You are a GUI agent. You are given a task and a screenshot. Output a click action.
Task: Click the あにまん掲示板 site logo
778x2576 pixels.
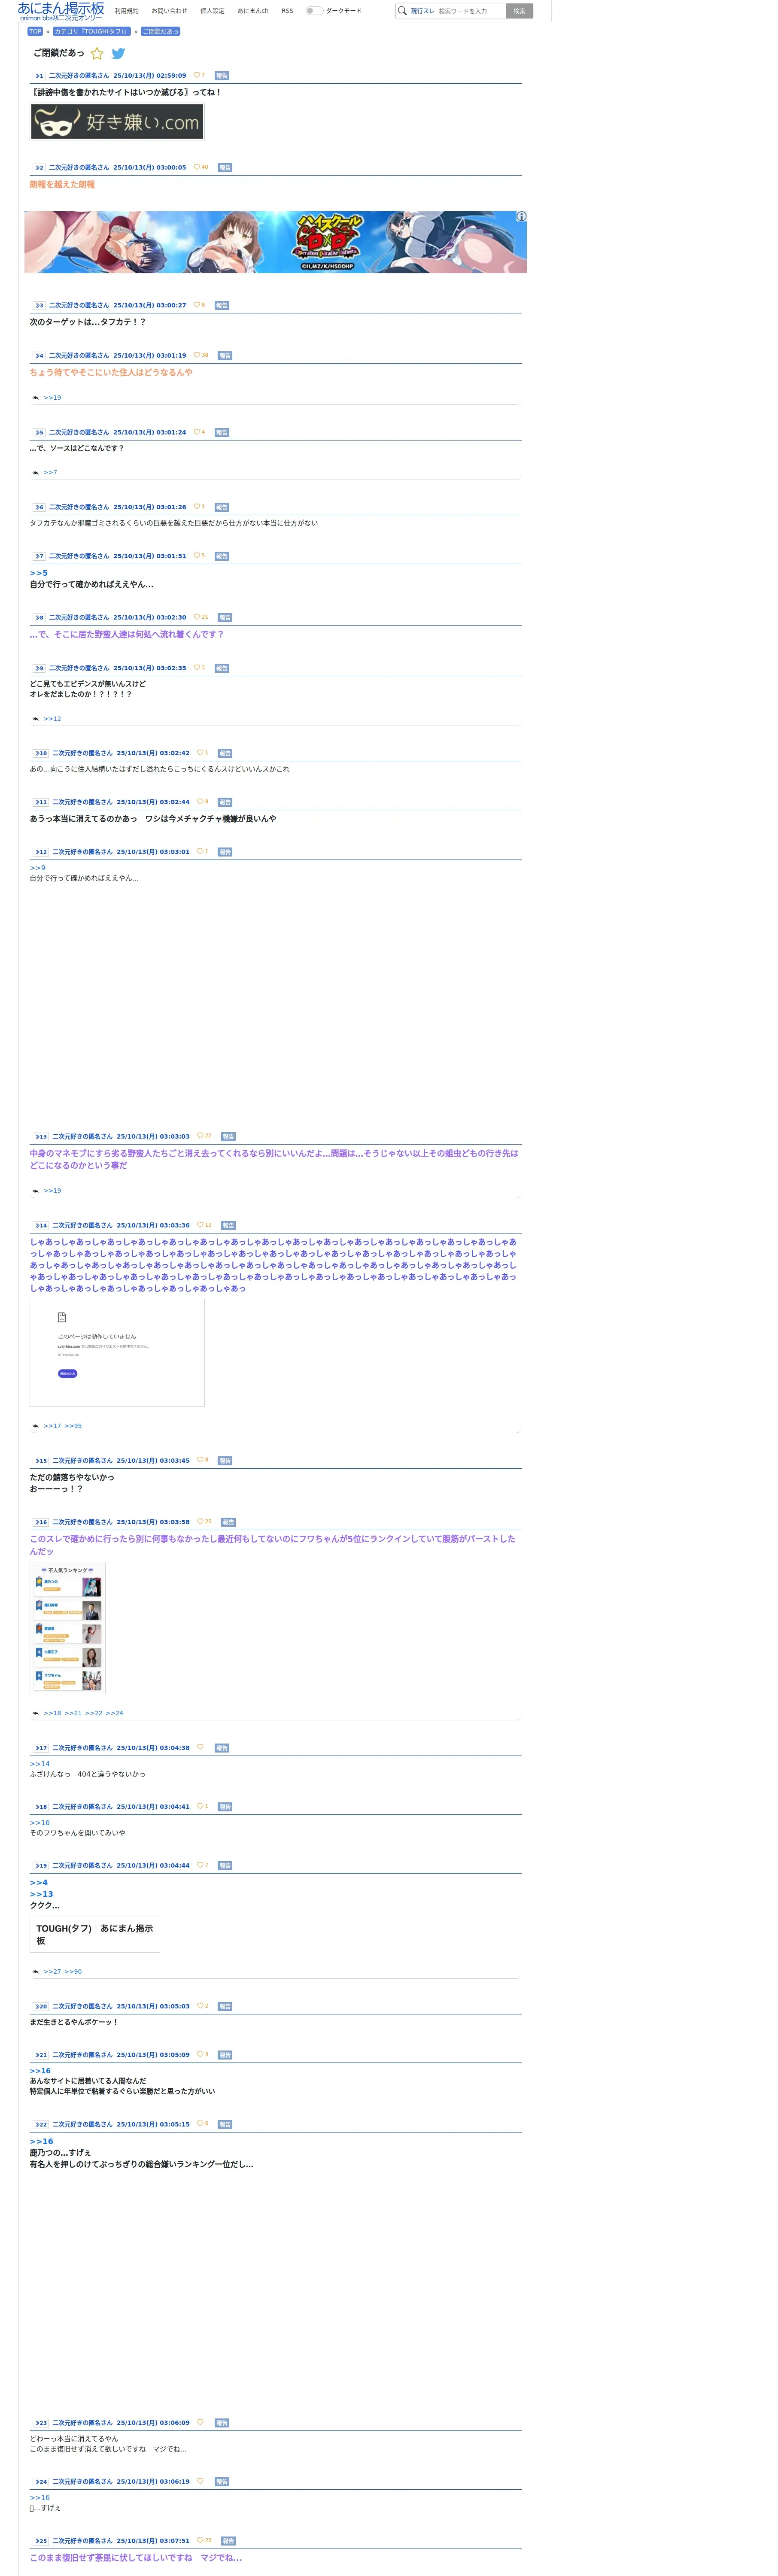(61, 11)
